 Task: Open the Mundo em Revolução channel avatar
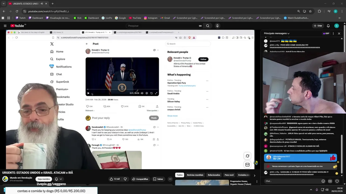5,179
